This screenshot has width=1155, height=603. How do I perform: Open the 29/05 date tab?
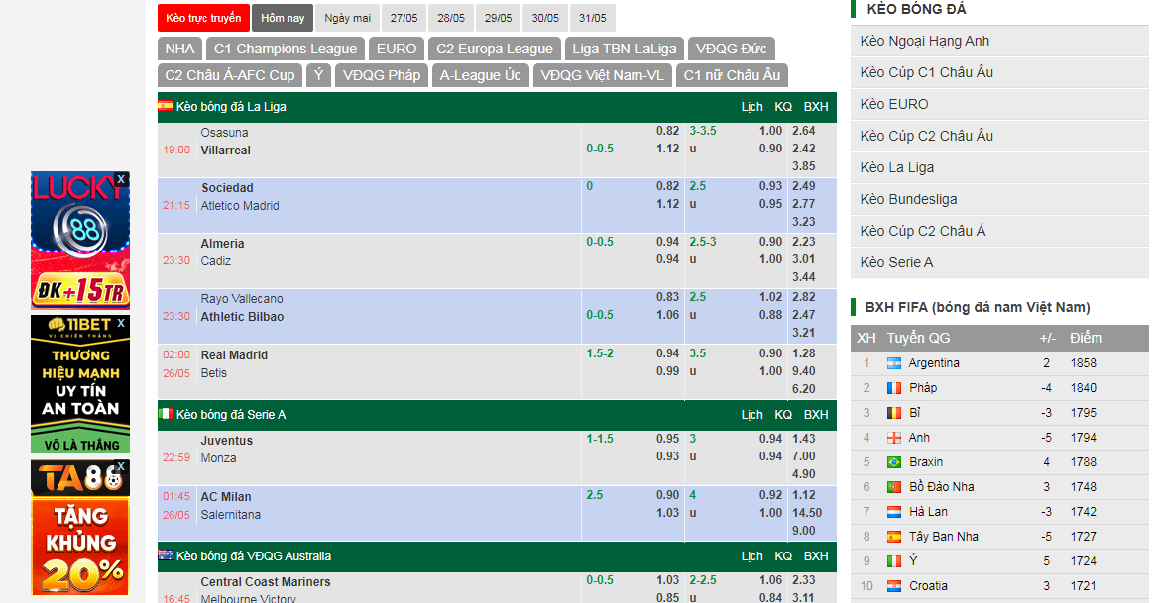[x=498, y=18]
